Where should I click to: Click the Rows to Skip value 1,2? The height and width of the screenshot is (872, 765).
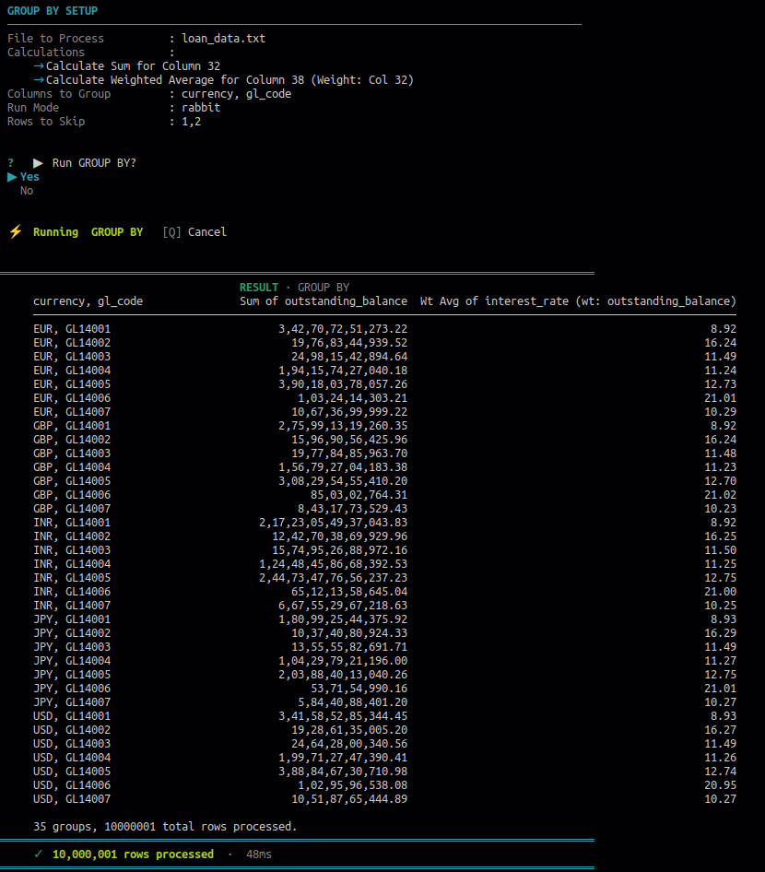coord(192,122)
